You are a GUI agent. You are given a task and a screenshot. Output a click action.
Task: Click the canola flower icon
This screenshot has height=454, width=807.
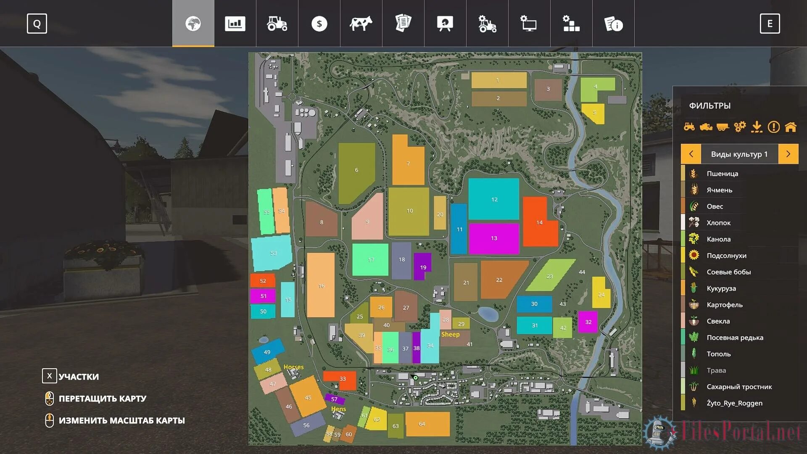694,239
